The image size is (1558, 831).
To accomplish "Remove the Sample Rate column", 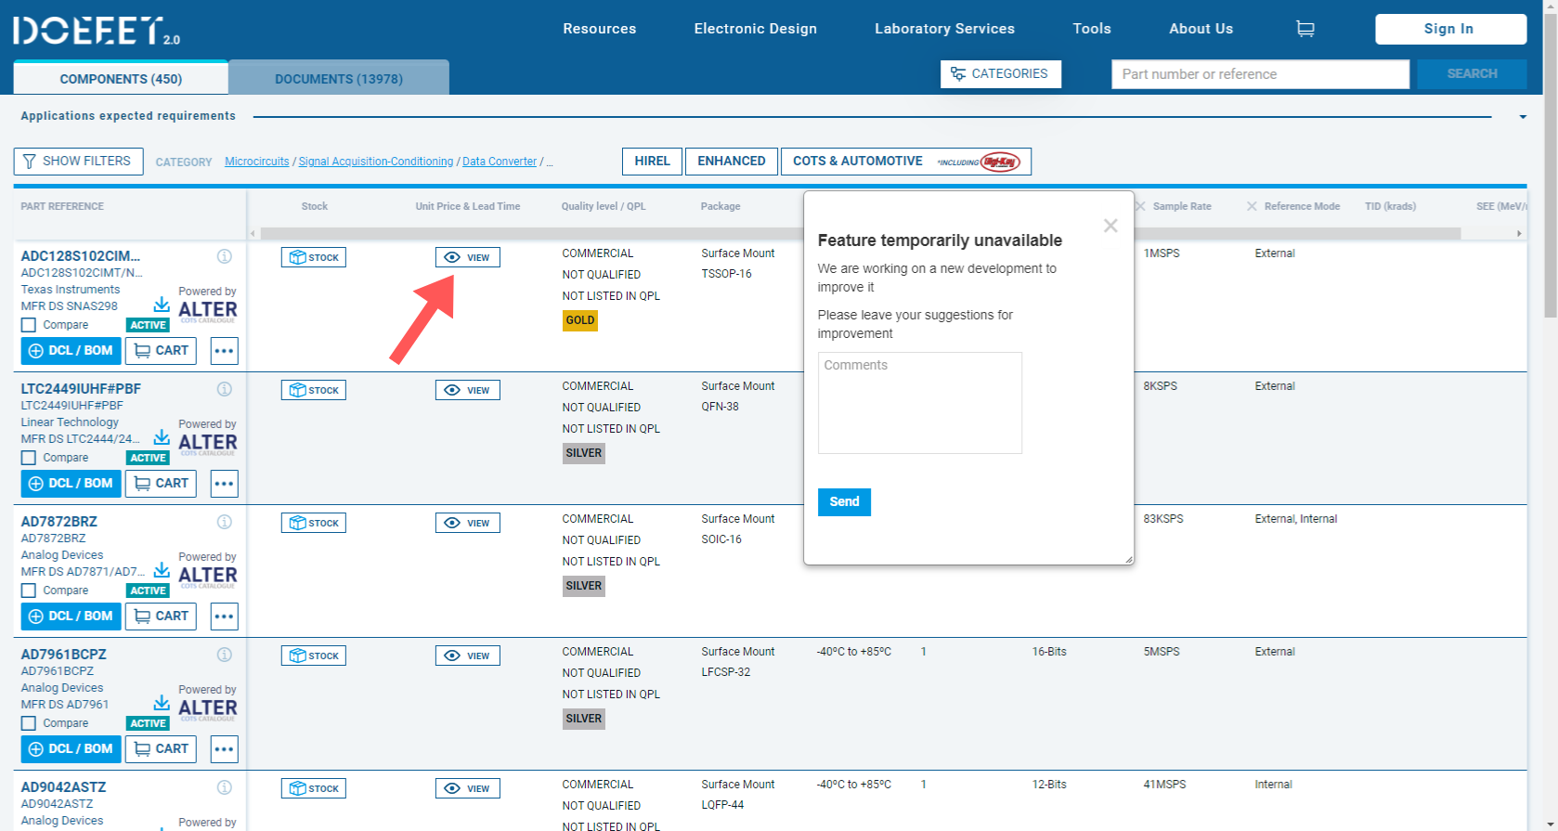I will tap(1140, 206).
